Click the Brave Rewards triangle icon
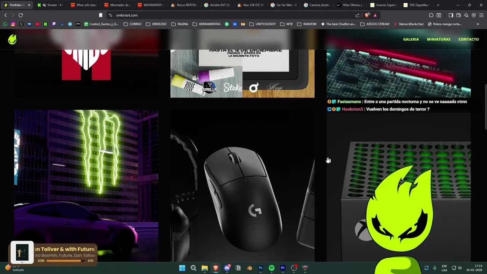The image size is (487, 274). pyautogui.click(x=375, y=15)
